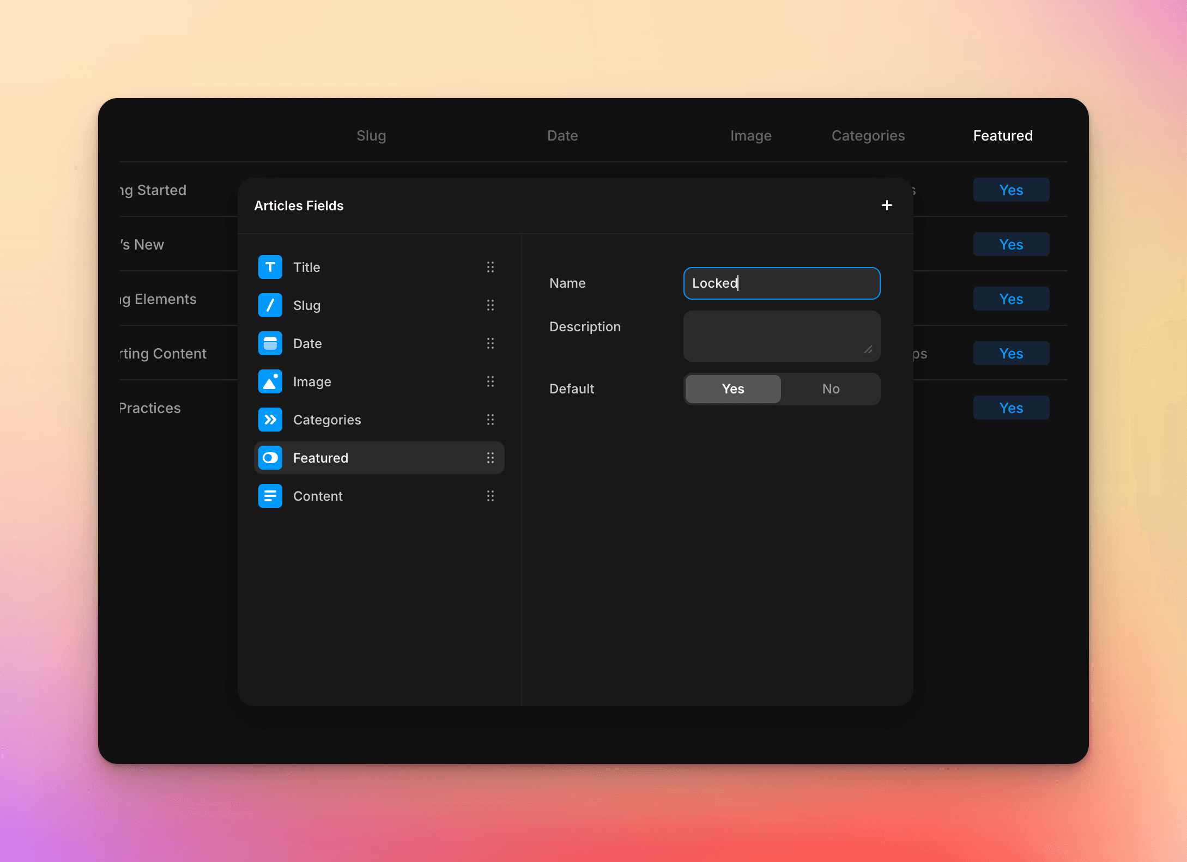
Task: Click the Slug field's slash icon
Action: tap(270, 305)
